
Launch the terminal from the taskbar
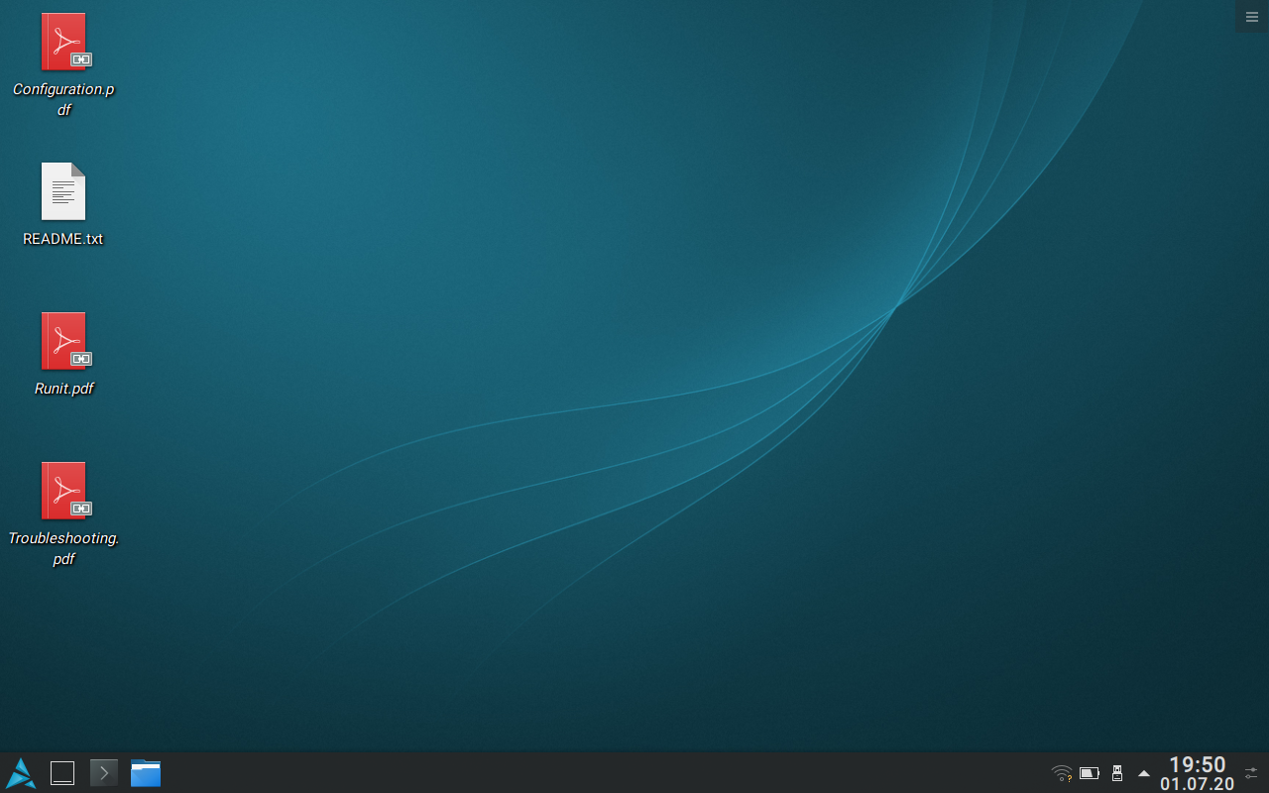click(x=104, y=773)
